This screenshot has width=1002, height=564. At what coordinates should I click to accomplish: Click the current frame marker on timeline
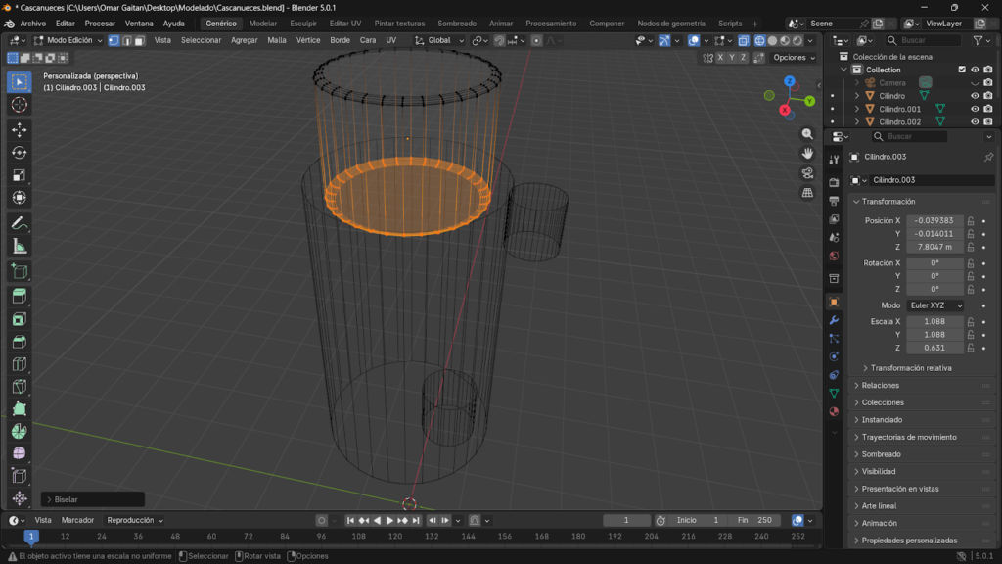(x=31, y=537)
